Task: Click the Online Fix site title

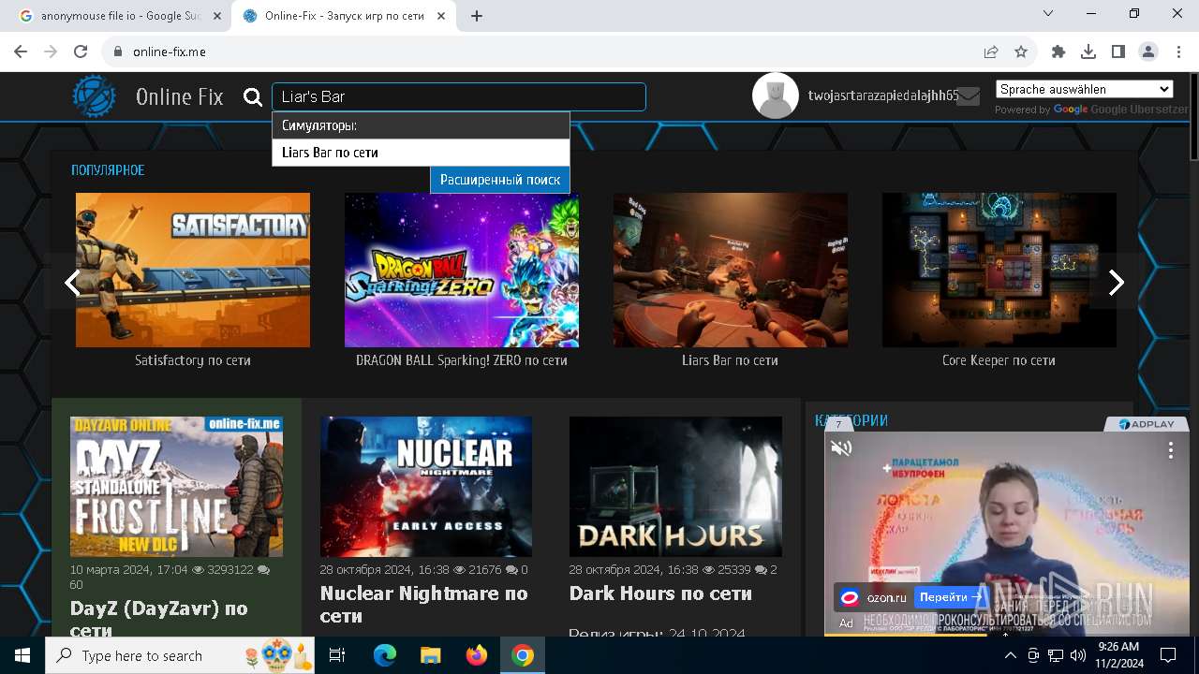Action: [x=180, y=96]
